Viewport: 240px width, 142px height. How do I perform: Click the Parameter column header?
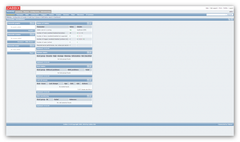pyautogui.click(x=53, y=27)
